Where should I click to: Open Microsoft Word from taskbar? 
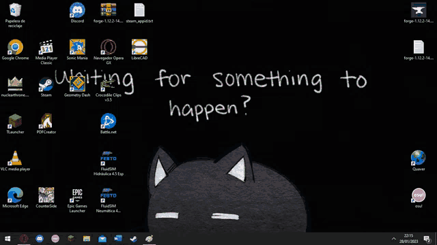tap(118, 239)
